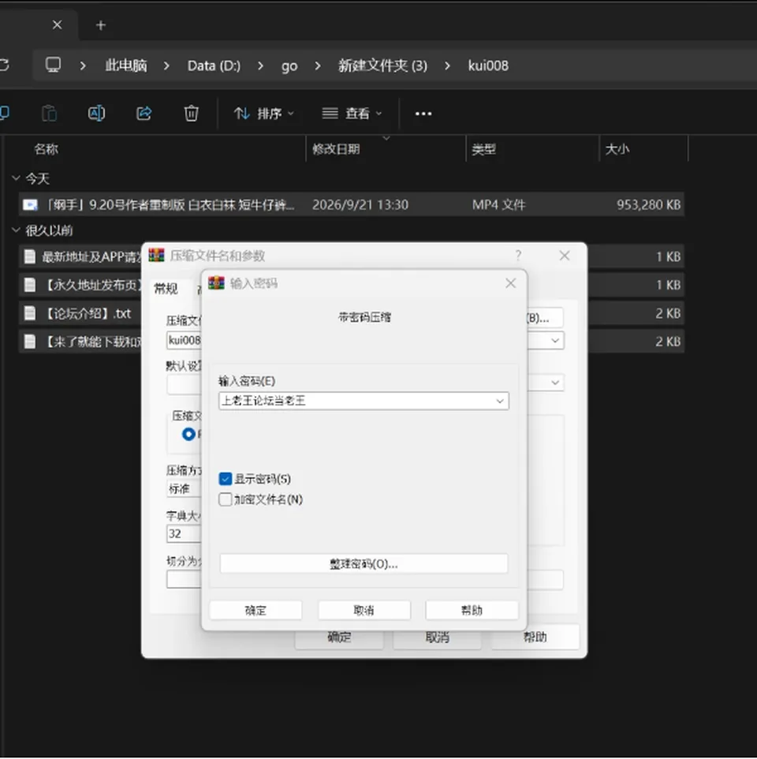Click the 字典大小 field showing 32
Image resolution: width=757 pixels, height=759 pixels.
click(x=184, y=533)
